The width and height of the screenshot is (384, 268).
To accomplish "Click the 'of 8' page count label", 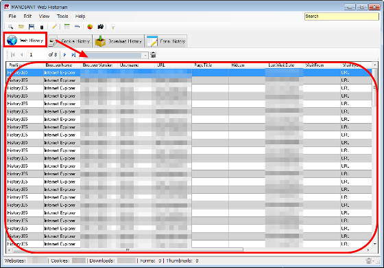I will pyautogui.click(x=53, y=54).
